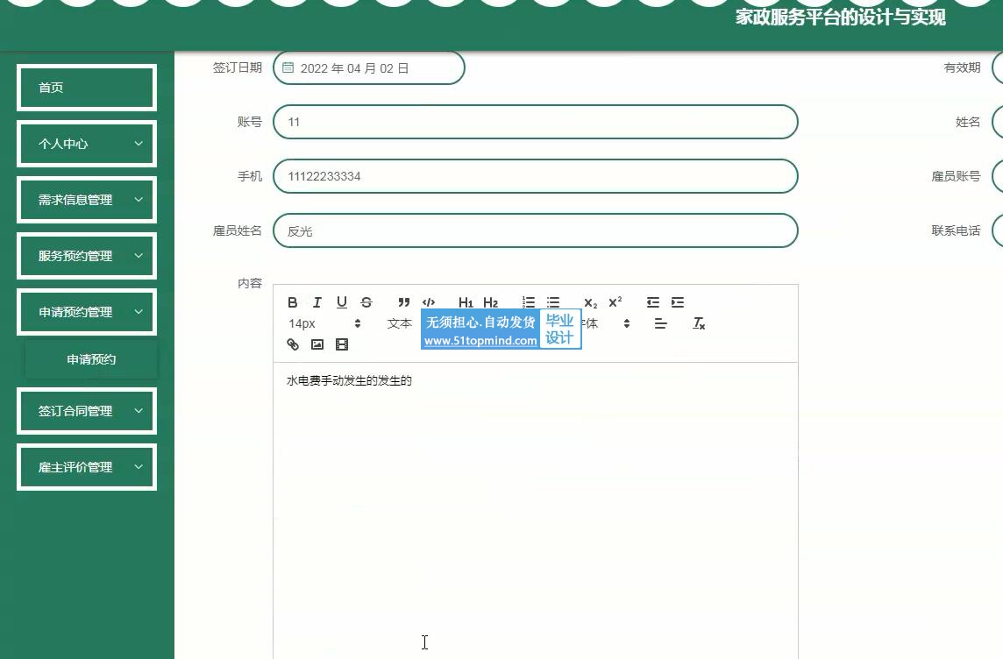Insert an image in the editor
This screenshot has height=659, width=1003.
pyautogui.click(x=317, y=344)
